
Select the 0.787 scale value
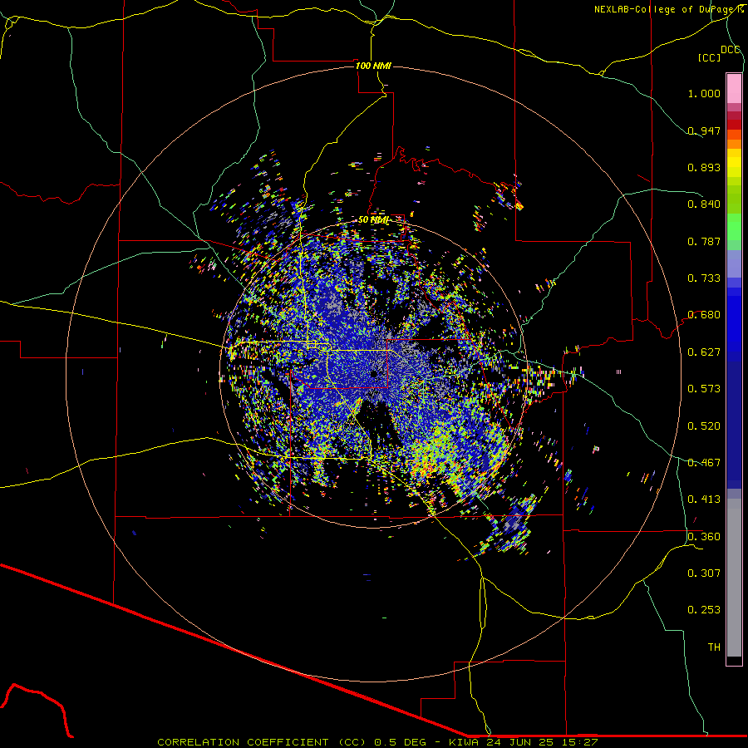[x=704, y=241]
